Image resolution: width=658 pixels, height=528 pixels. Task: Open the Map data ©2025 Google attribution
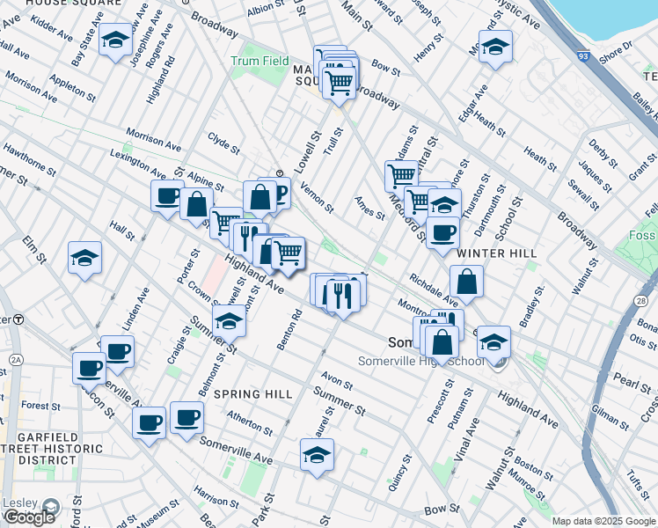pyautogui.click(x=603, y=521)
